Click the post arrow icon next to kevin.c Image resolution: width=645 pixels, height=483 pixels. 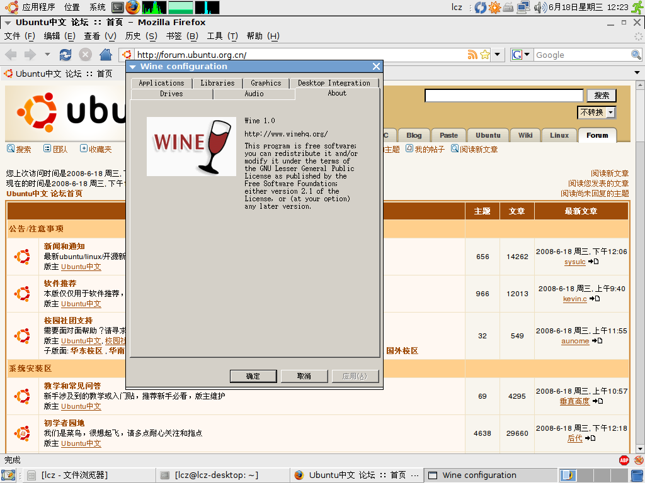click(595, 299)
